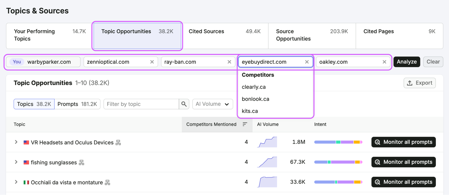Remove oakley.com competitor with X icon
The image size is (449, 195).
coord(384,62)
